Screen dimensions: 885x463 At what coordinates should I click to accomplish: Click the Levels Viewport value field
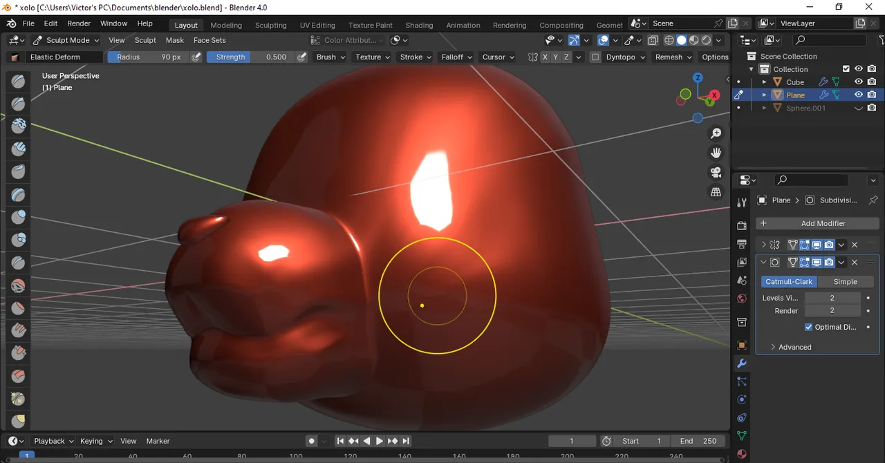click(x=832, y=298)
